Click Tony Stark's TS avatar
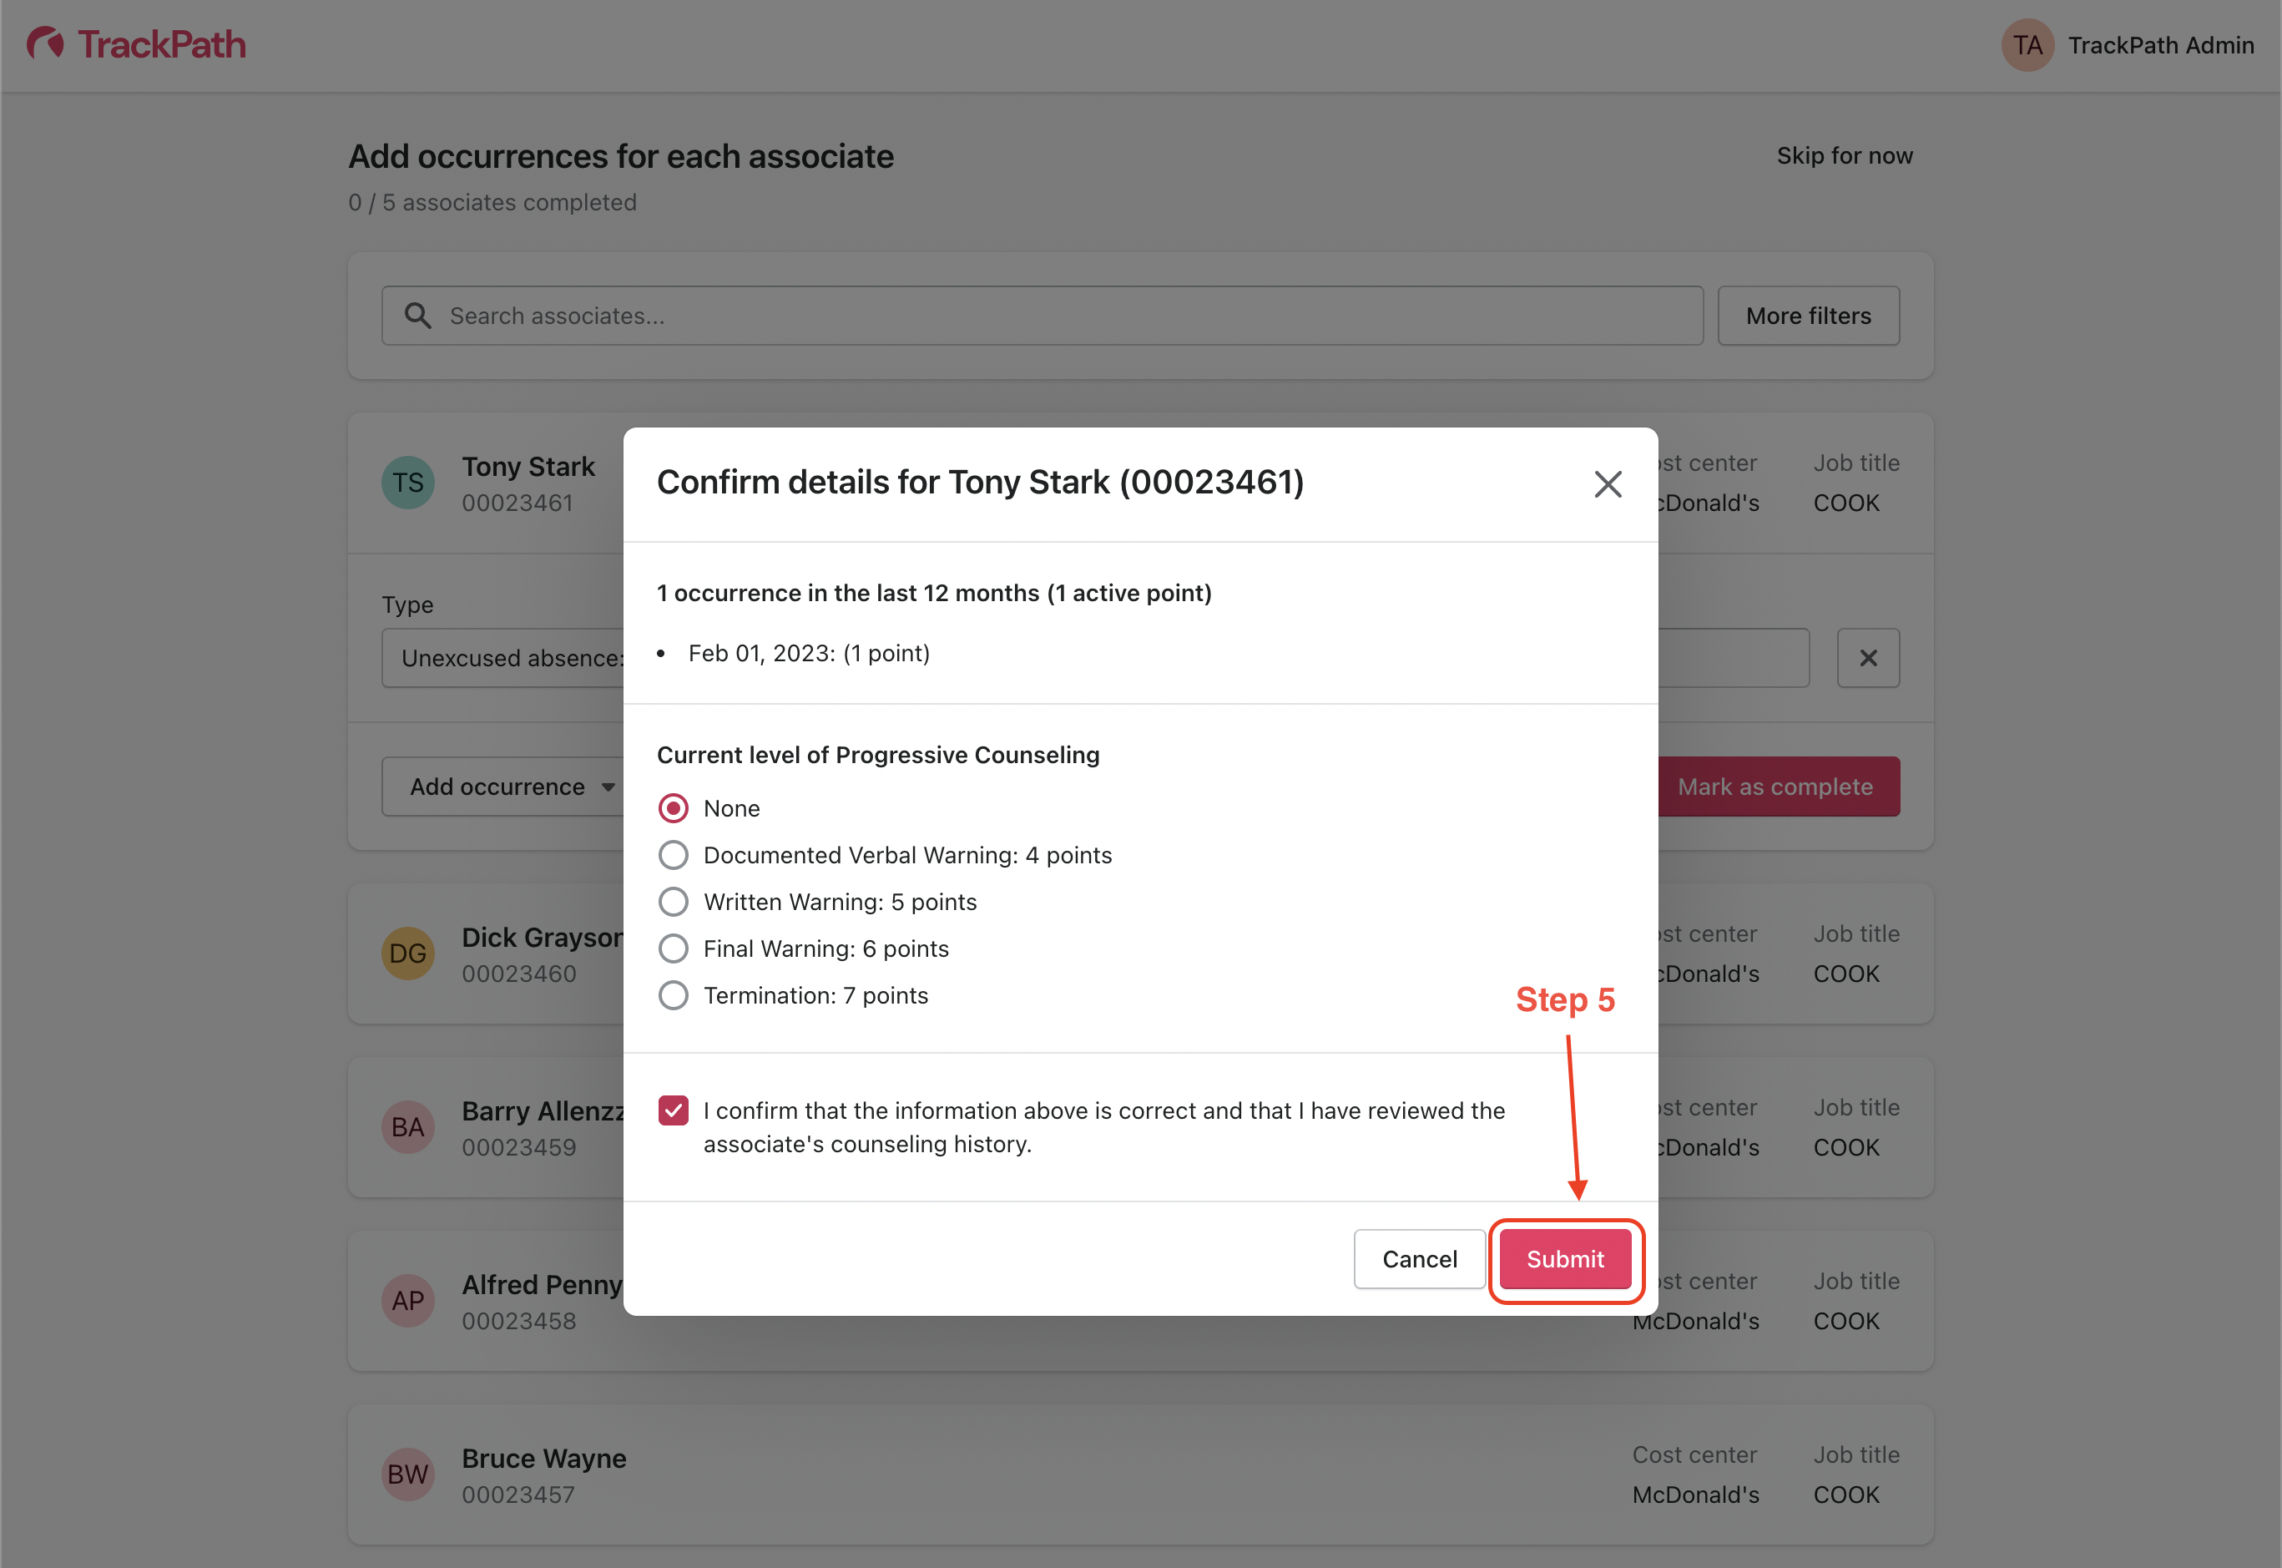The width and height of the screenshot is (2282, 1568). [x=407, y=483]
